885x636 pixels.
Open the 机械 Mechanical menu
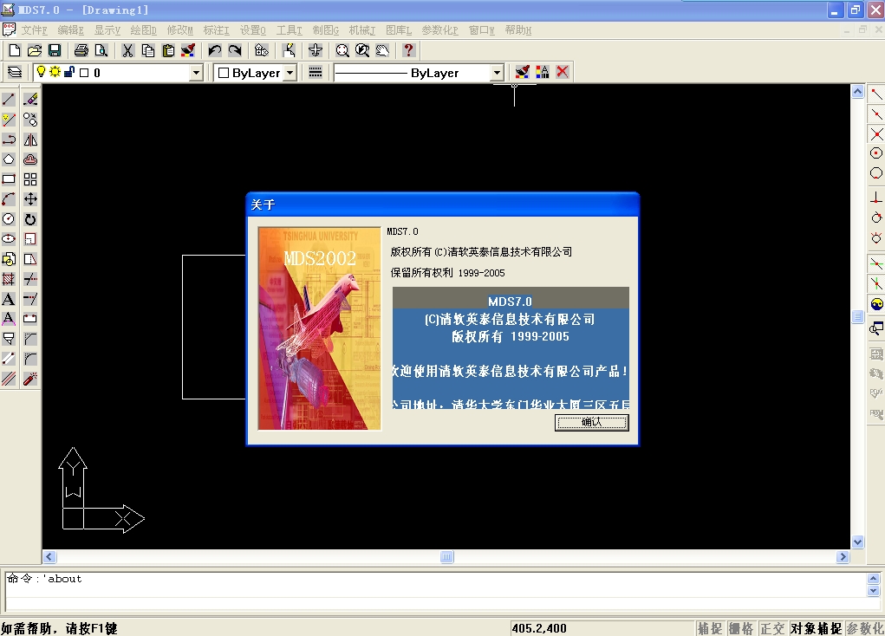[x=361, y=30]
